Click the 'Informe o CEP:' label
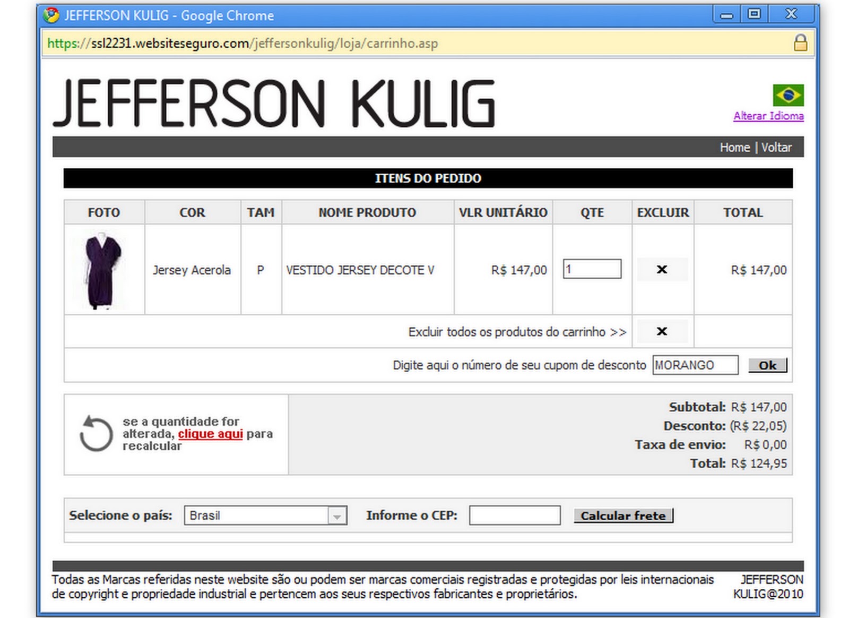The height and width of the screenshot is (618, 849). (412, 516)
